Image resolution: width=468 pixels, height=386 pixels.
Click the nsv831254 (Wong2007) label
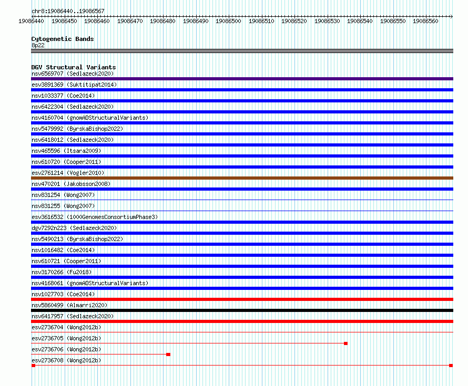coord(63,195)
